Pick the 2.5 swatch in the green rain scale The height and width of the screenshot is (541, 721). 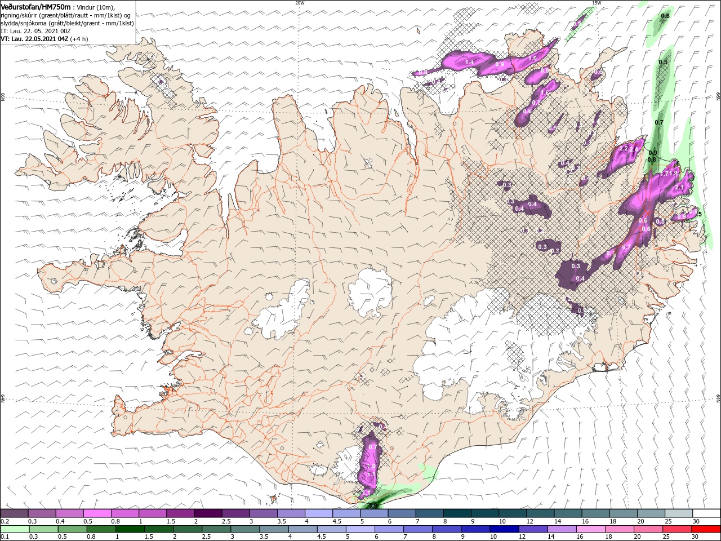click(216, 529)
